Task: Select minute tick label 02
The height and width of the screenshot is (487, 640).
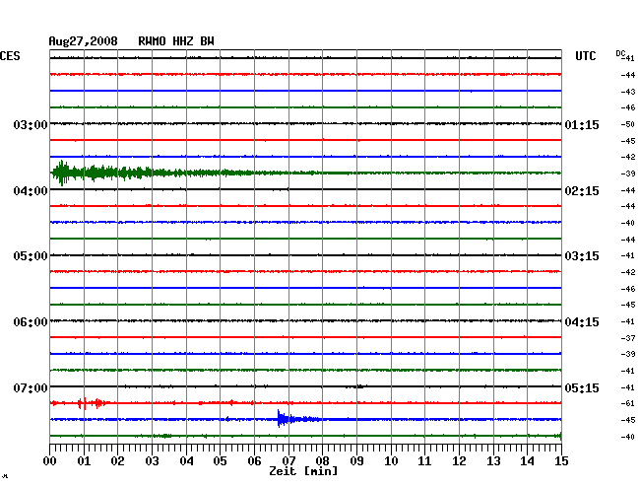Action: (x=117, y=460)
